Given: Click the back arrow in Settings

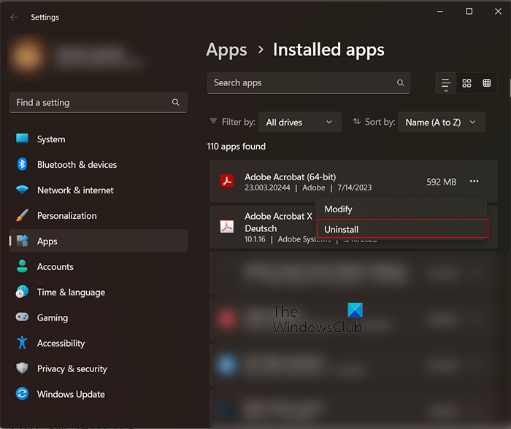Looking at the screenshot, I should click(15, 17).
